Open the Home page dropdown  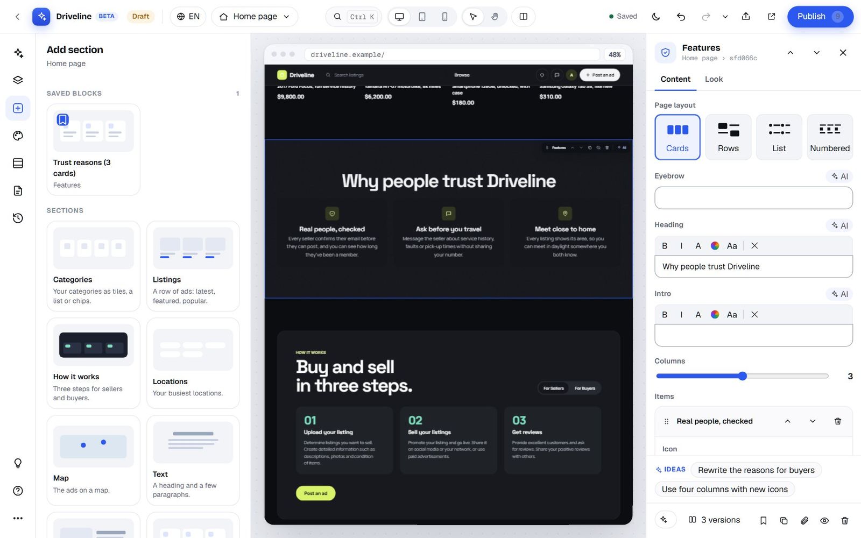[x=255, y=17]
